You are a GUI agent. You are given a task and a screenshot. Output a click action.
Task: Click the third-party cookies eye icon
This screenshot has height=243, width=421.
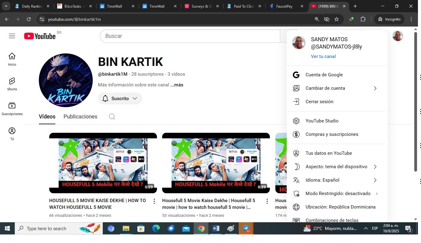[327, 19]
